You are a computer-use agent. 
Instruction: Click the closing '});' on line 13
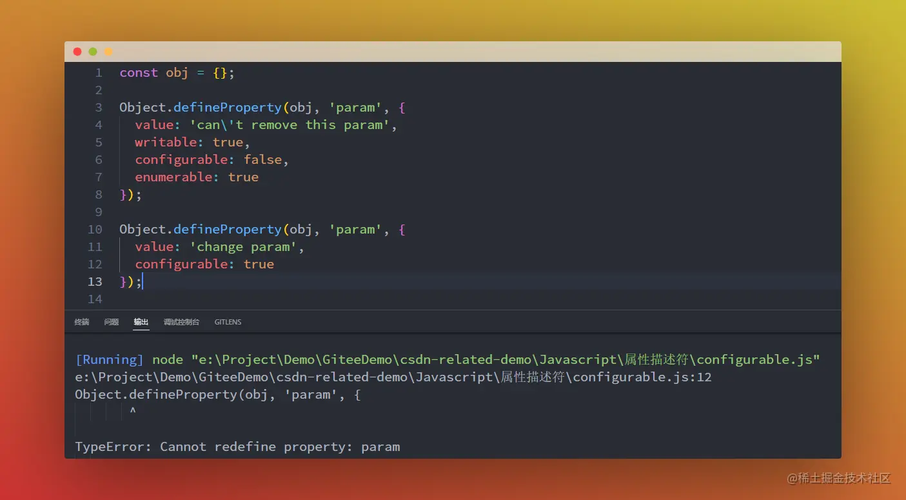[x=131, y=281]
